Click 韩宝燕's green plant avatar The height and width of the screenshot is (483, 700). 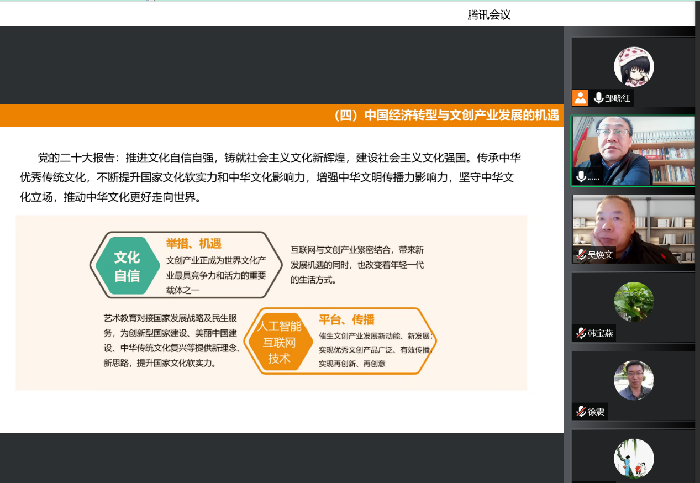(634, 302)
